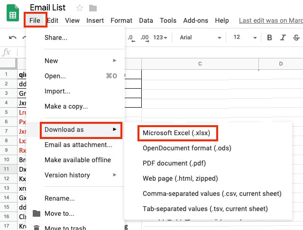Open the Data menu

[146, 20]
